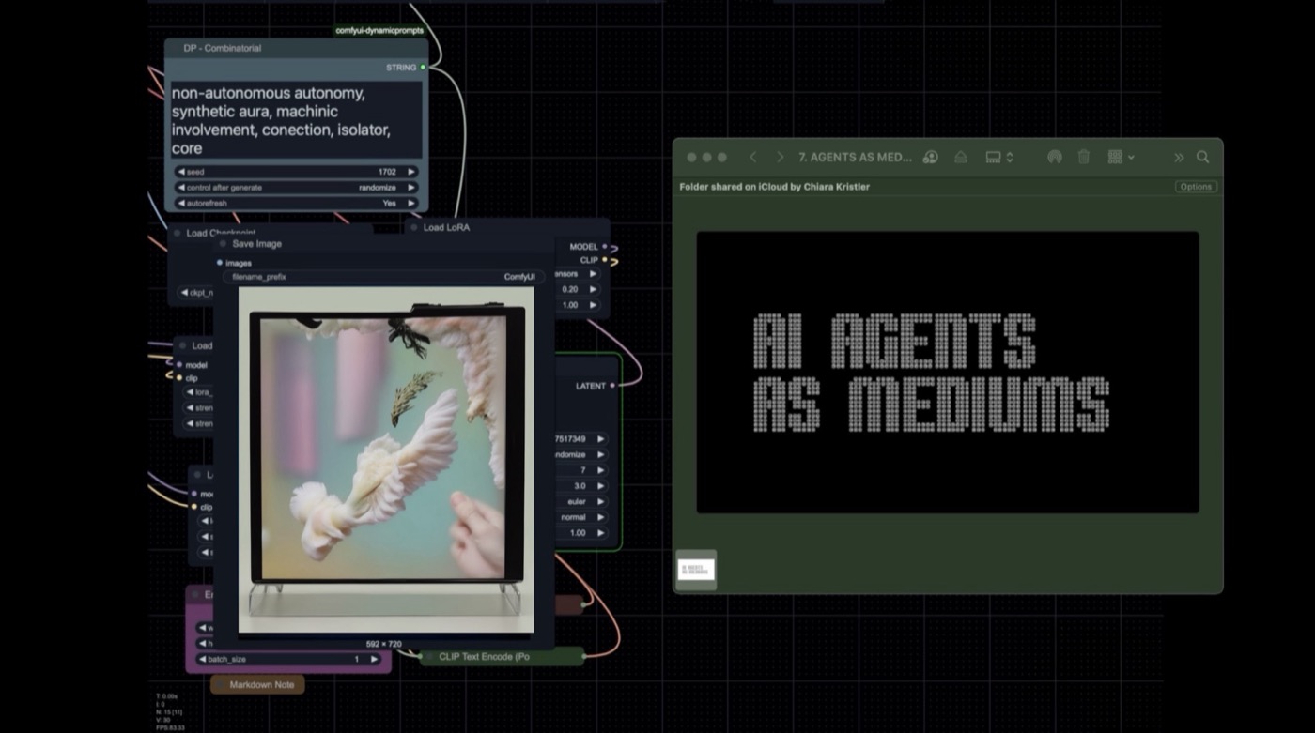Click the trash icon in the Finder toolbar
Screen dimensions: 1315x733
(1084, 158)
